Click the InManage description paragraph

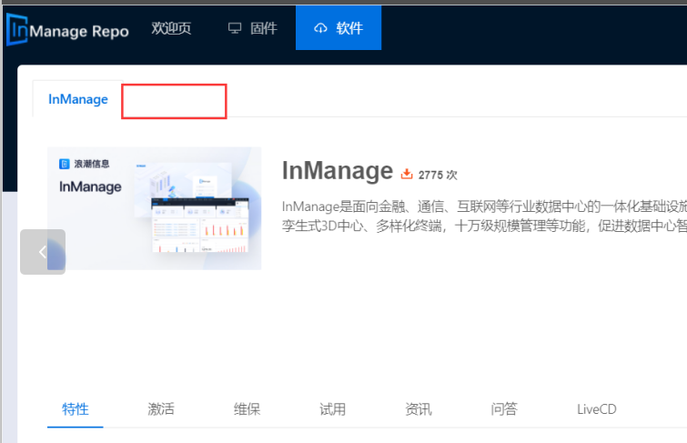484,216
